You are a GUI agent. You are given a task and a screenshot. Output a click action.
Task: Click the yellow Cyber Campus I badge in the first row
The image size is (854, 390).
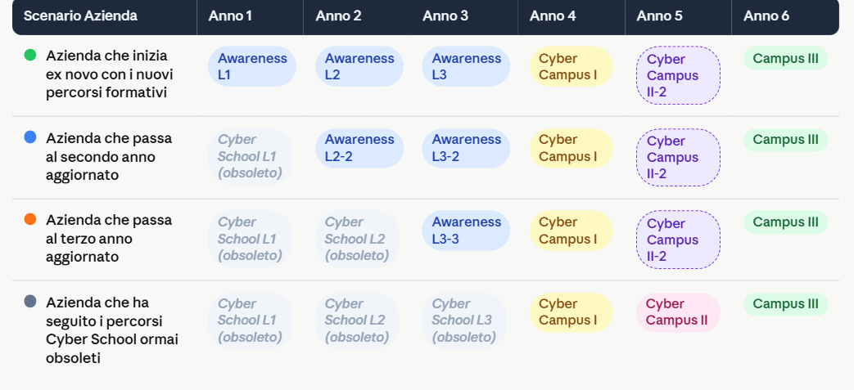[x=572, y=66]
